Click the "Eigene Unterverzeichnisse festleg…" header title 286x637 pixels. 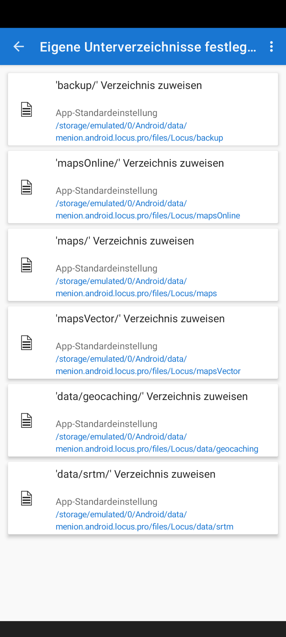(148, 47)
